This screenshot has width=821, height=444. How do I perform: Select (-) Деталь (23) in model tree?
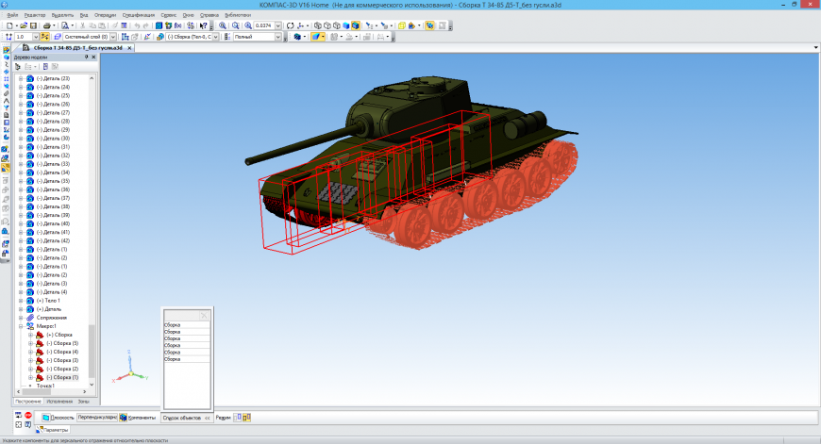[x=53, y=78]
